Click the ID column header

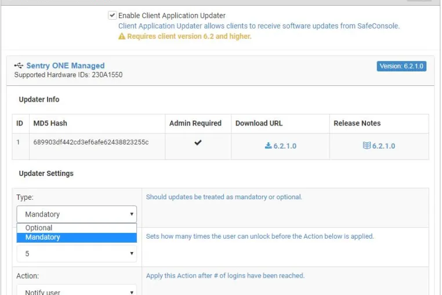click(20, 123)
